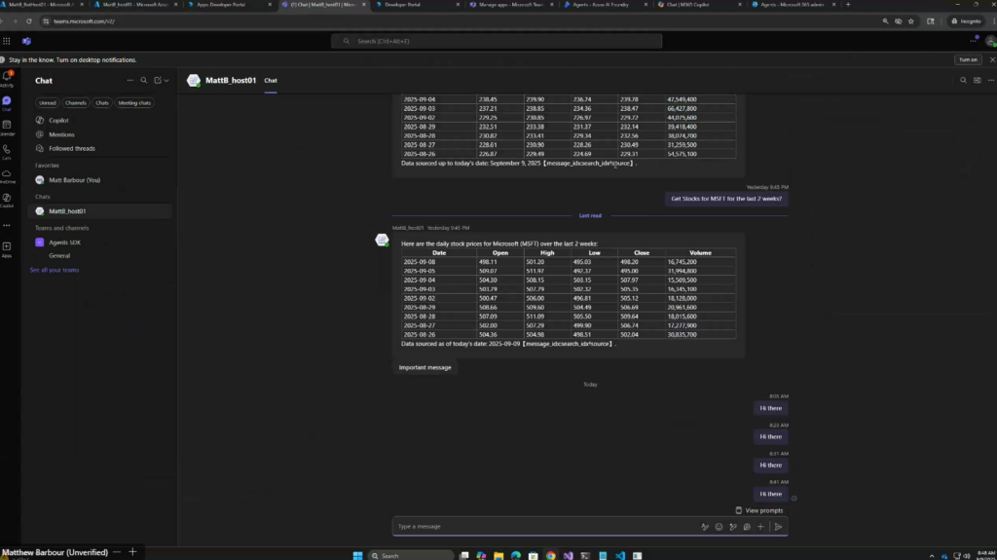Filter chats by Channels

(x=76, y=103)
